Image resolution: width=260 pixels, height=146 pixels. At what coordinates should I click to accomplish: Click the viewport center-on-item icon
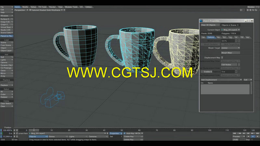[x=248, y=10]
